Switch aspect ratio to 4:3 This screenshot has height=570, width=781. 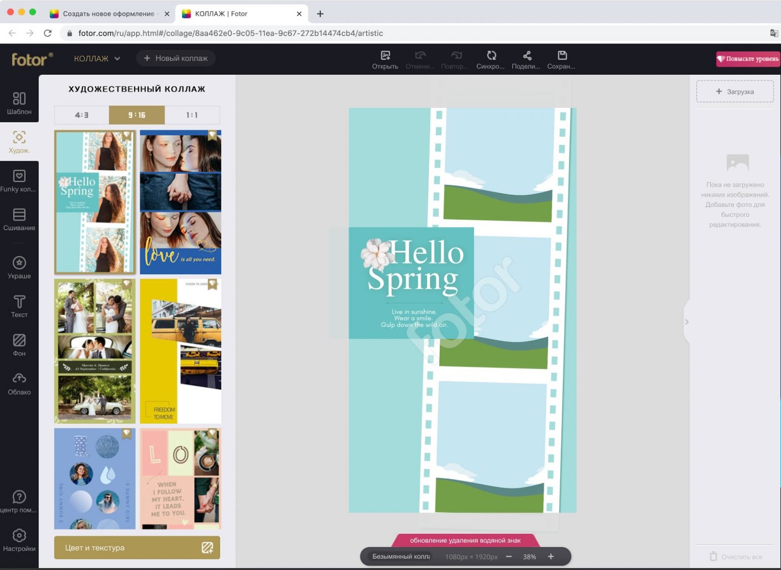[x=81, y=115]
